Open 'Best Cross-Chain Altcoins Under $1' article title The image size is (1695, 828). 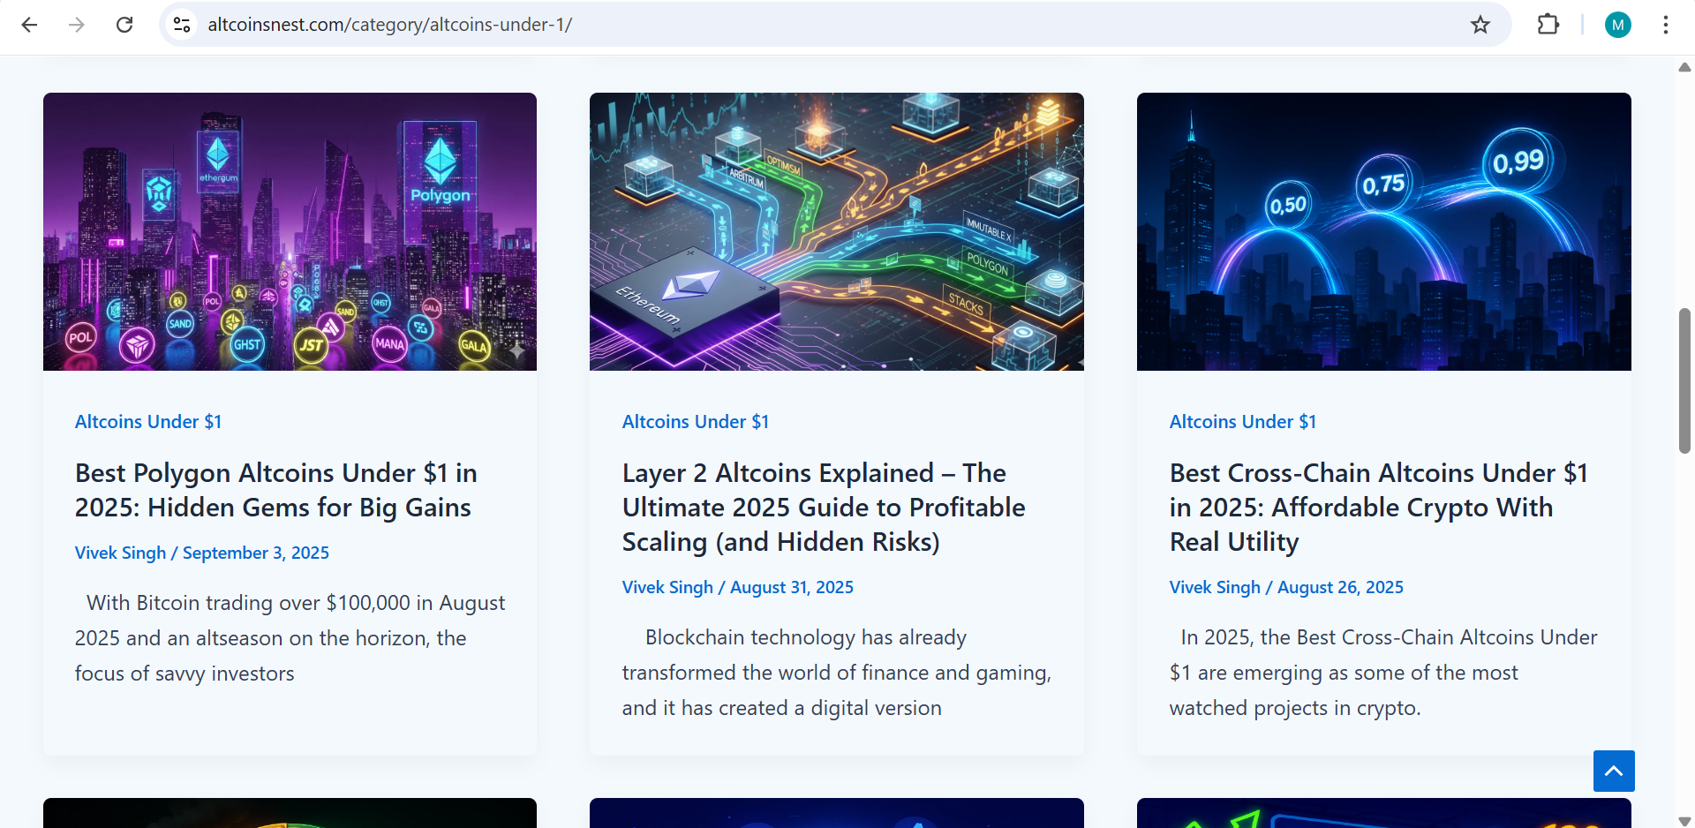pyautogui.click(x=1378, y=508)
